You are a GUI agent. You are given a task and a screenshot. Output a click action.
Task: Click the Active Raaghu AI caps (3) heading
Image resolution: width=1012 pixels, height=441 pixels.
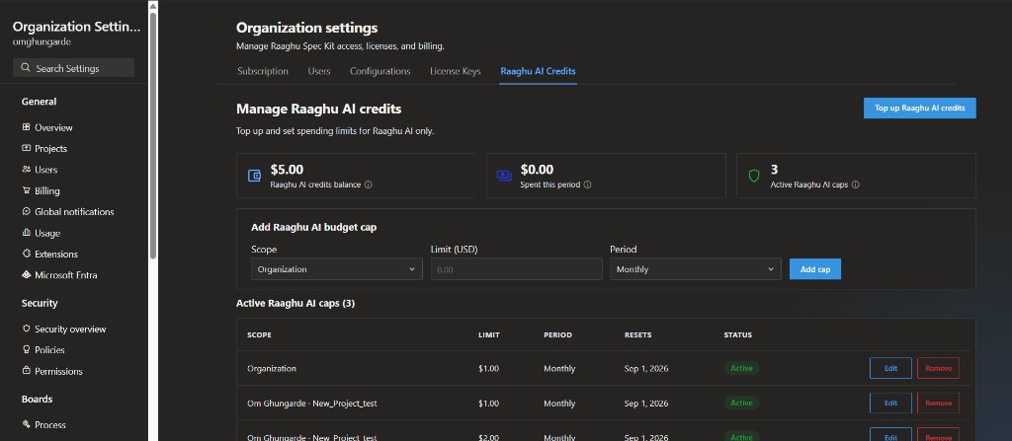(x=295, y=303)
